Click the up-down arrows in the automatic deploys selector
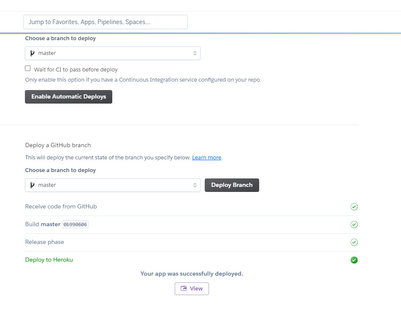Screen dimensions: 401x312 click(x=195, y=53)
